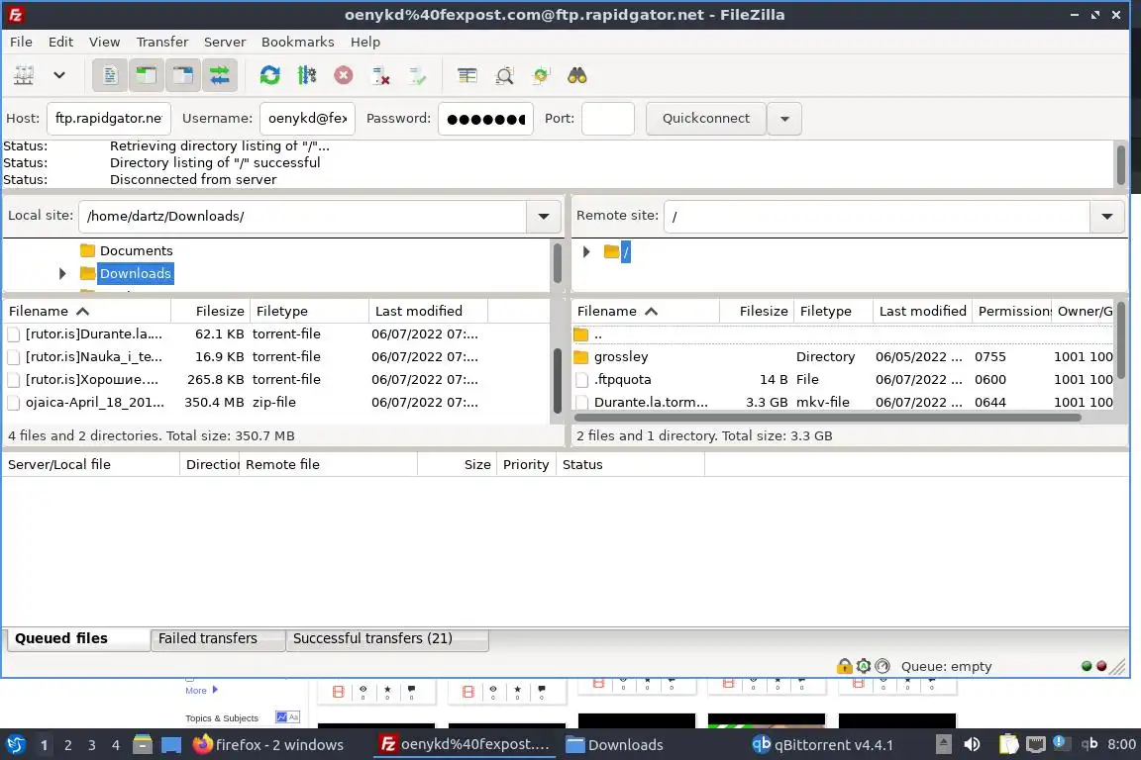Toggle the transfer queue display
This screenshot has height=760, width=1141.
coord(220,75)
